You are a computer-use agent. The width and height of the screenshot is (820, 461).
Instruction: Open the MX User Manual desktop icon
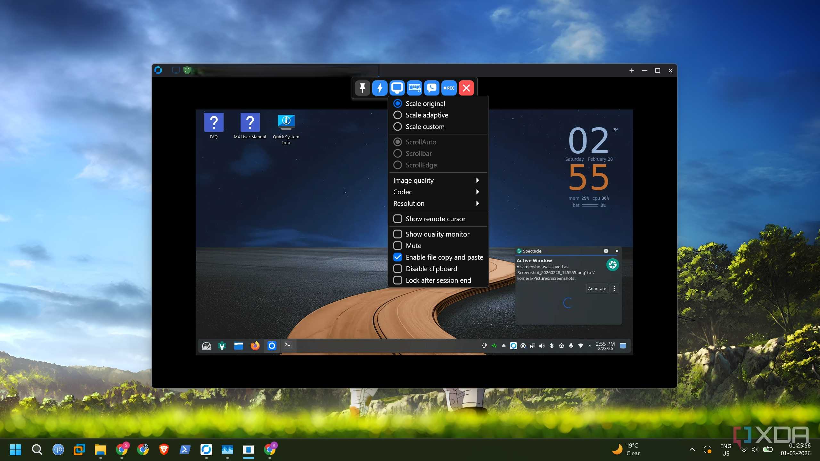[250, 126]
